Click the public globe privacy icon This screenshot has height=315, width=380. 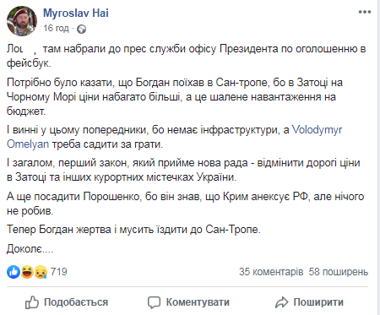[x=81, y=29]
